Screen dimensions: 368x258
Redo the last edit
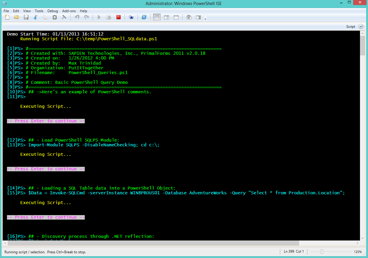click(86, 17)
